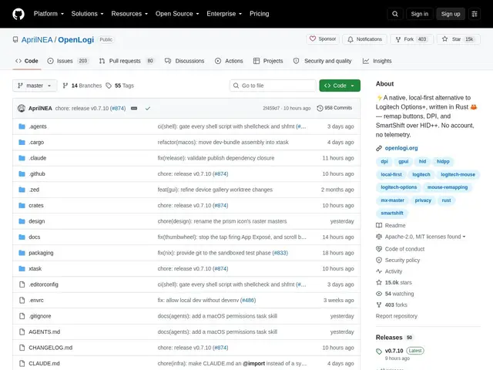Open the CLAUDE.md file
Screen dimensions: 493x370
coord(44,363)
